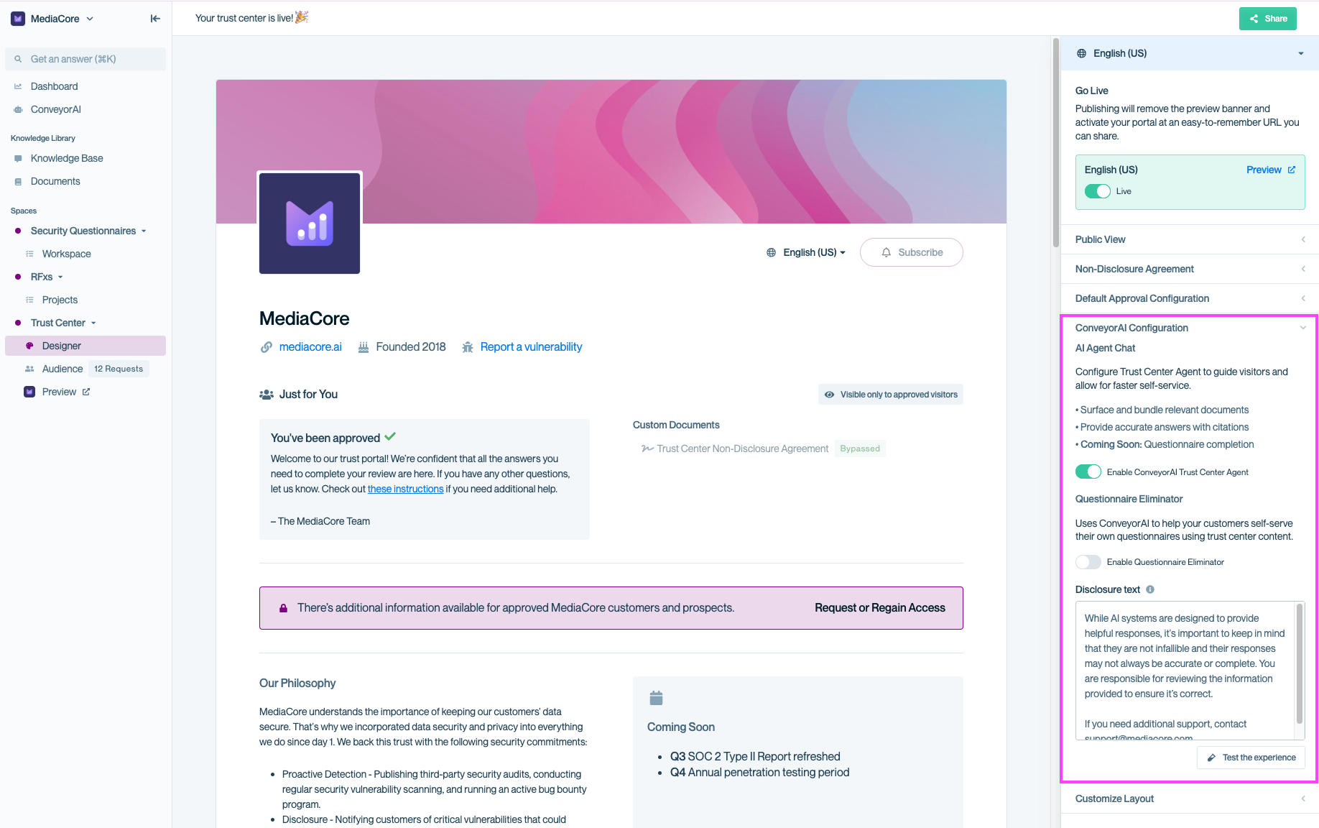Click the ConveyorAI robot icon
Screen dimensions: 1319x828
(18, 109)
